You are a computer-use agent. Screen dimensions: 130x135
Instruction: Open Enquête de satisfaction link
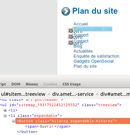coord(96,56)
